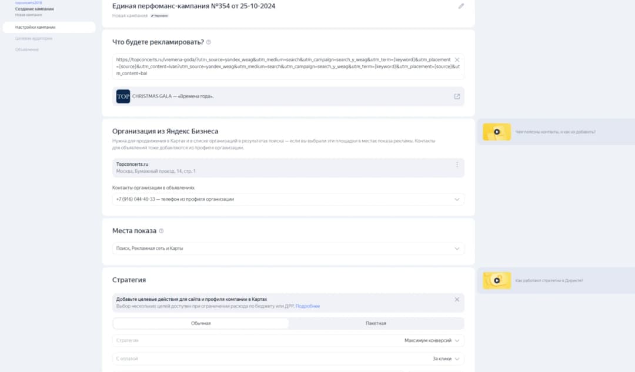Click 'Создание кампании' heading in sidebar

pyautogui.click(x=35, y=9)
